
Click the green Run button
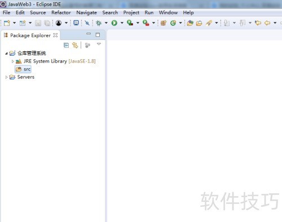point(114,23)
